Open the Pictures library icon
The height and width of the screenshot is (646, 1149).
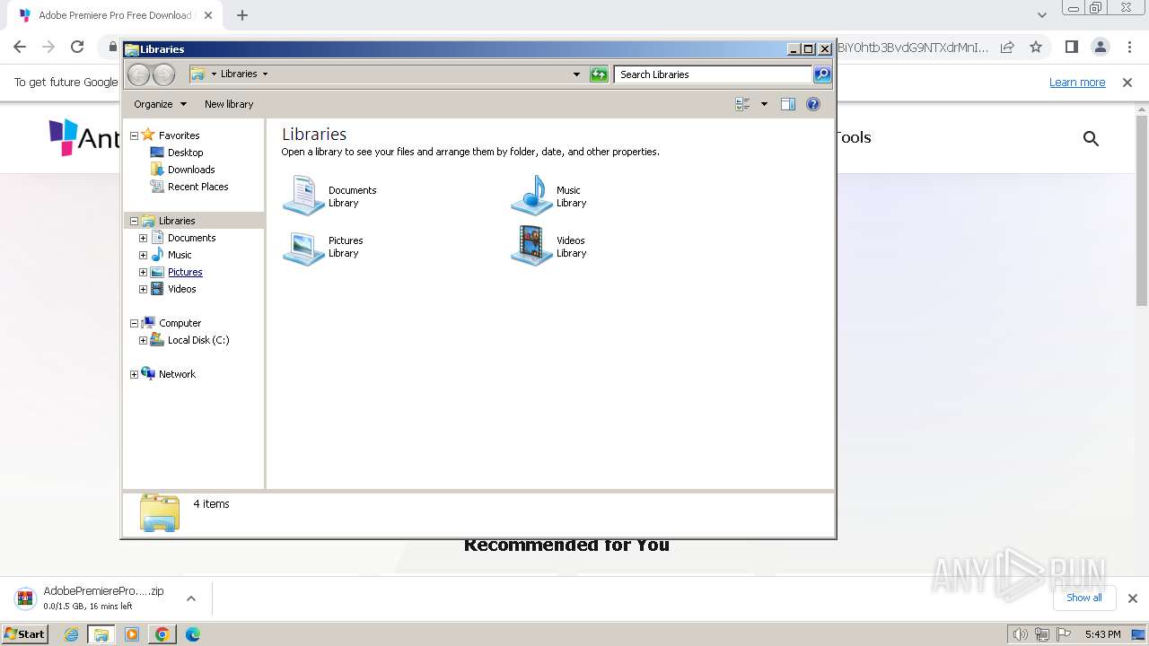click(x=303, y=247)
